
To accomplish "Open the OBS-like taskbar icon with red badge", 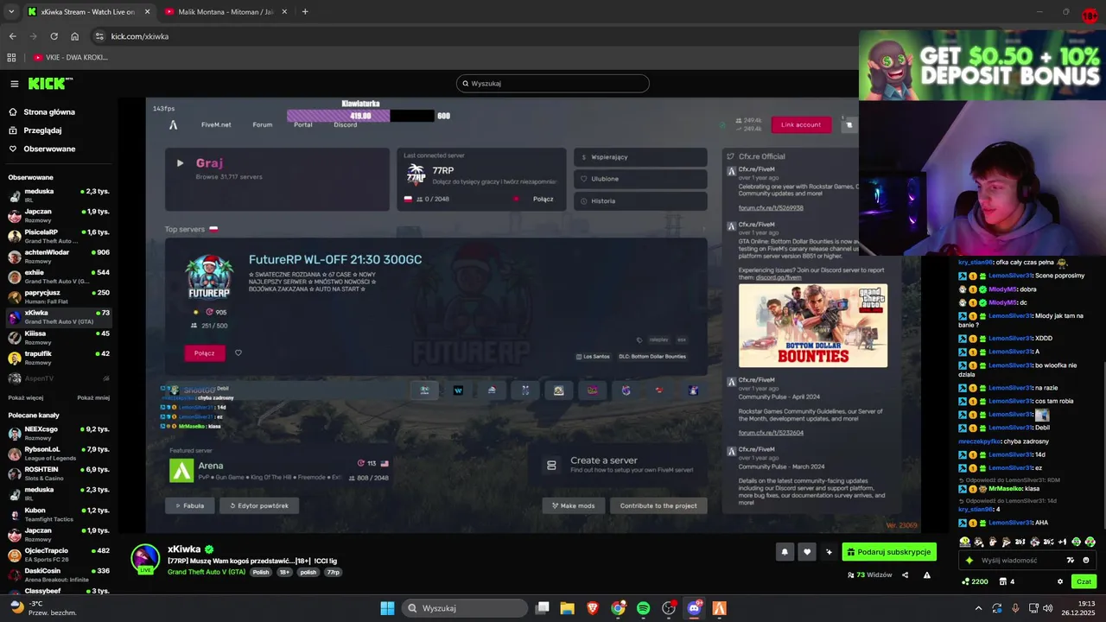I will pyautogui.click(x=669, y=608).
